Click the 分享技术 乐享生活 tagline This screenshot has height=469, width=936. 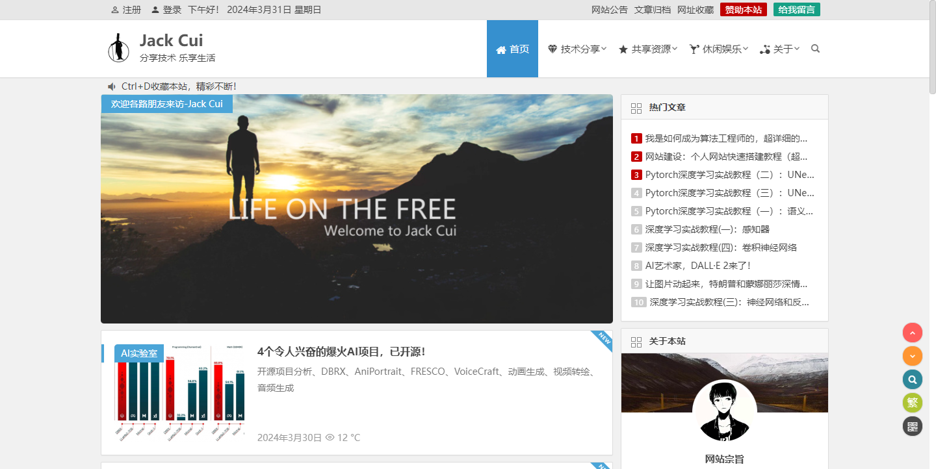[x=177, y=58]
